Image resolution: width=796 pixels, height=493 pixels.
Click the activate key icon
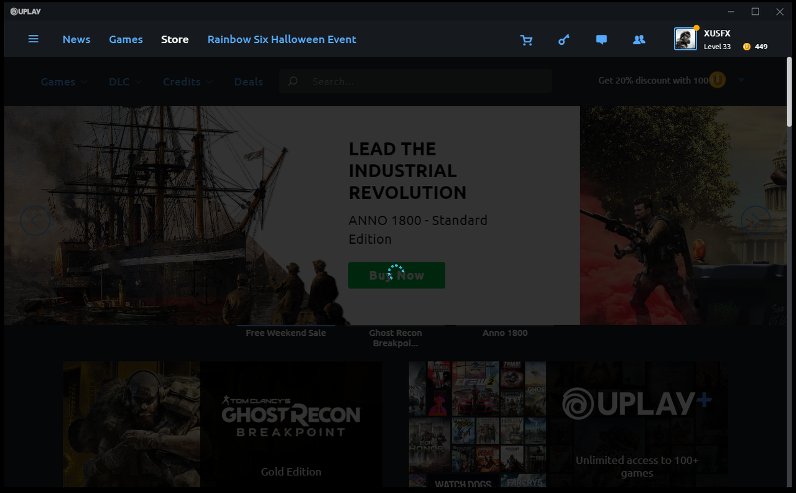pyautogui.click(x=564, y=40)
